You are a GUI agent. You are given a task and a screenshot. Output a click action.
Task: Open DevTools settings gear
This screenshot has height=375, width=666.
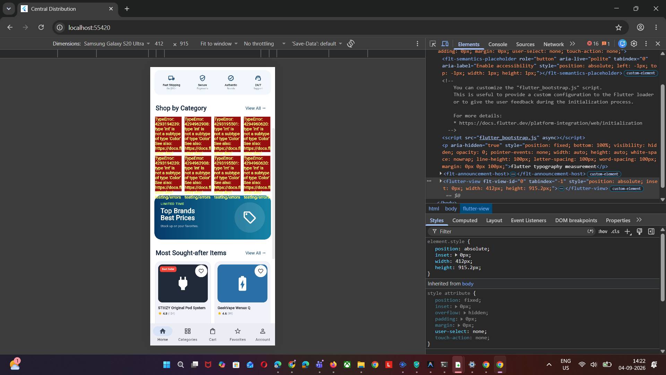pyautogui.click(x=634, y=44)
